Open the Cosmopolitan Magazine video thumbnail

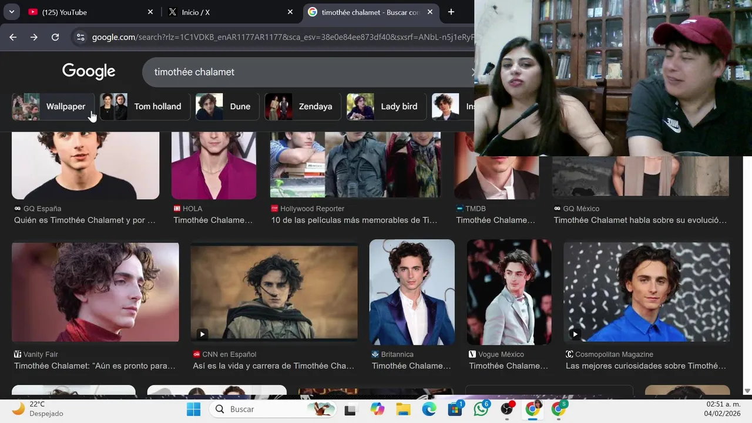coord(647,292)
